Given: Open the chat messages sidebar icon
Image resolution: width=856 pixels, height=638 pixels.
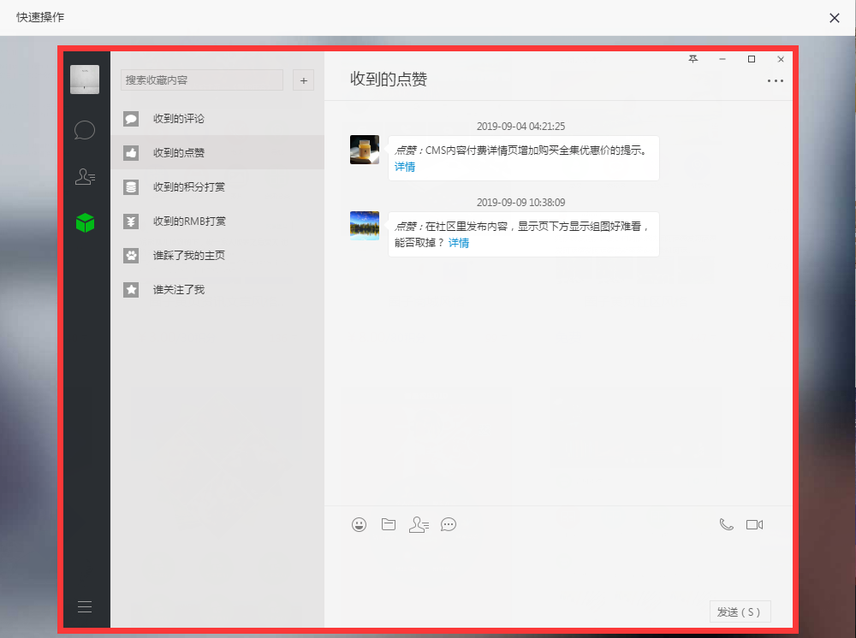Looking at the screenshot, I should pos(85,130).
